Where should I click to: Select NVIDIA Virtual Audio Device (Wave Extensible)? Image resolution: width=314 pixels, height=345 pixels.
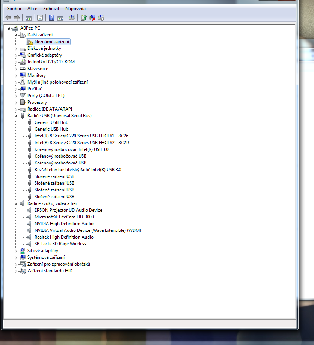(88, 230)
